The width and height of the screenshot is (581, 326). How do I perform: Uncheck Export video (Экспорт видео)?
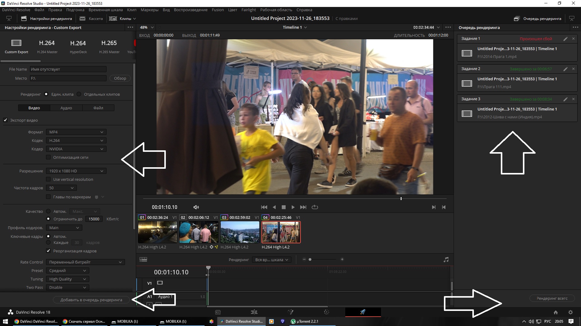tap(5, 120)
